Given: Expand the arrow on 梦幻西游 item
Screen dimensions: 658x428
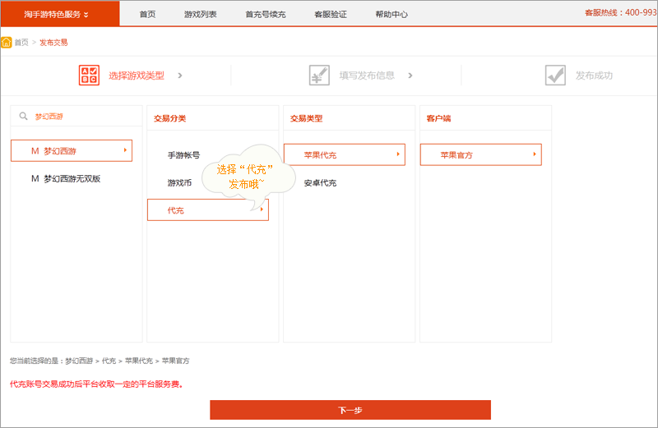Looking at the screenshot, I should [125, 150].
